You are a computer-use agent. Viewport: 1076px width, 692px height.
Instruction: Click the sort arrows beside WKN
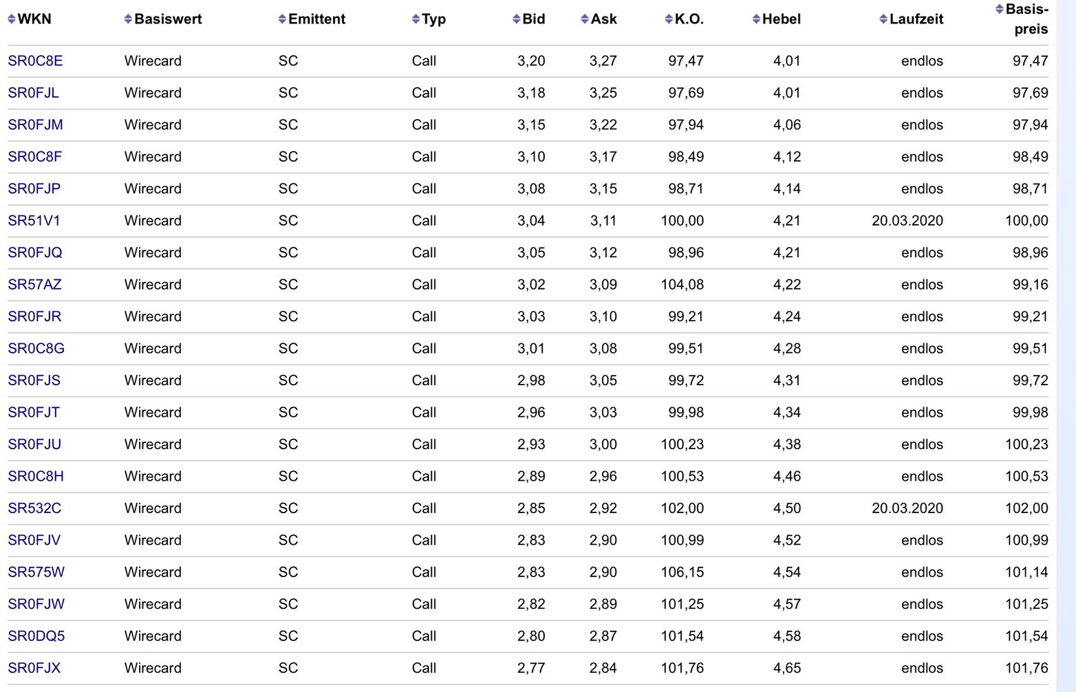point(10,19)
